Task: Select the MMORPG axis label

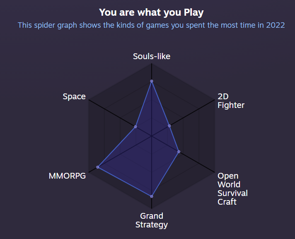Action: click(67, 176)
